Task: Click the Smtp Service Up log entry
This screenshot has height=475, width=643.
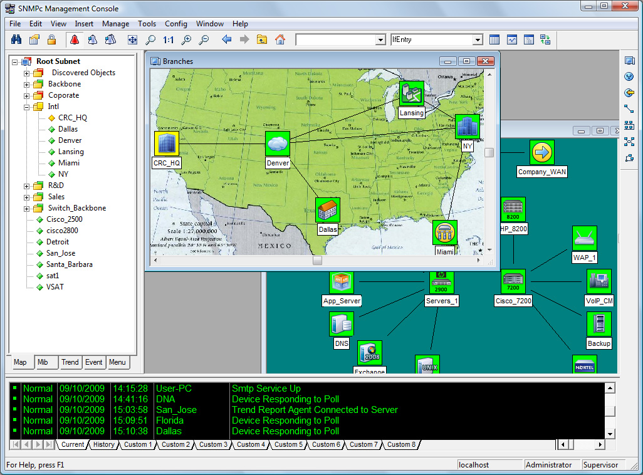Action: point(266,389)
